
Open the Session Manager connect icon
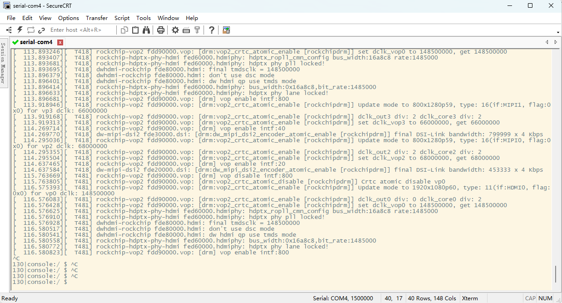click(x=9, y=30)
